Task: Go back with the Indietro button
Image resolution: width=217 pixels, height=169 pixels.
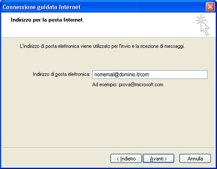Action: coord(126,159)
